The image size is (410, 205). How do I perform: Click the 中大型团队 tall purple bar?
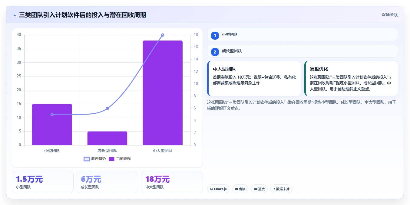163,93
